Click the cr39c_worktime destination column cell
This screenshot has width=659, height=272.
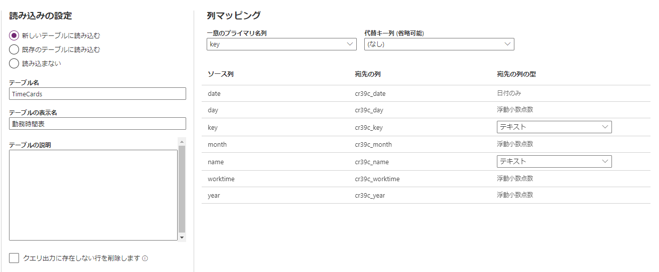pos(377,179)
